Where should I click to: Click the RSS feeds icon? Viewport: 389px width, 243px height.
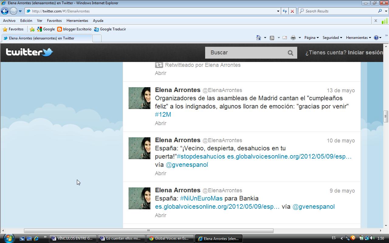pos(272,38)
